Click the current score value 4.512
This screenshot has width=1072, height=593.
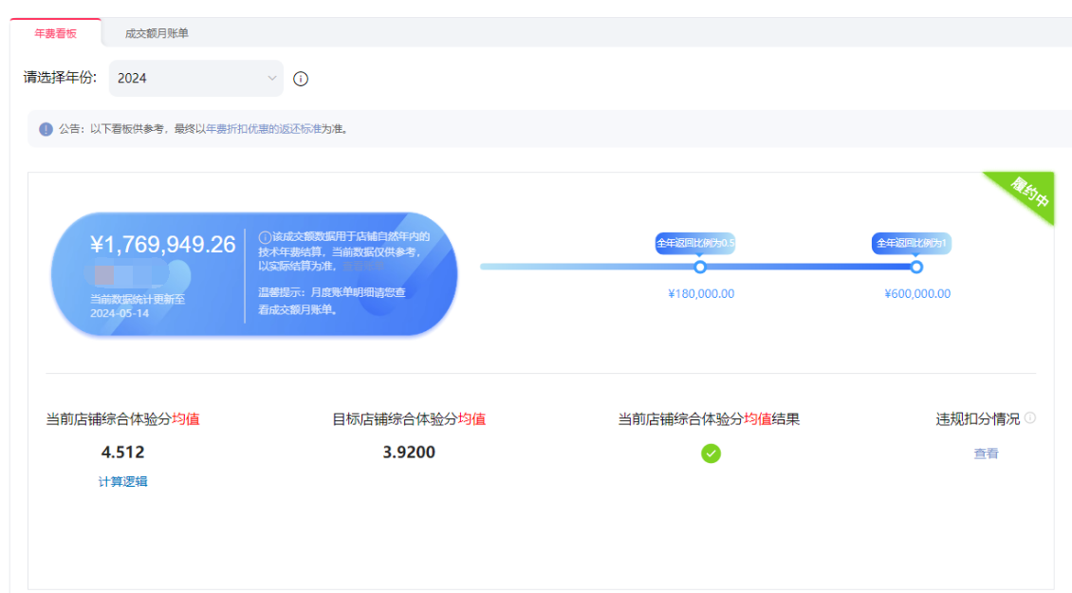coord(122,453)
